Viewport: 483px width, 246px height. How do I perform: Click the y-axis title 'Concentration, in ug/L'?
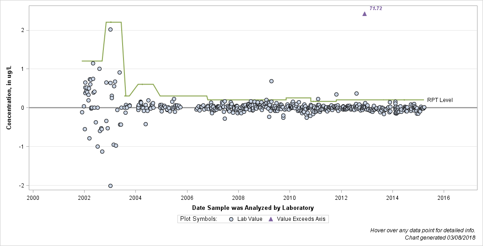[9, 98]
